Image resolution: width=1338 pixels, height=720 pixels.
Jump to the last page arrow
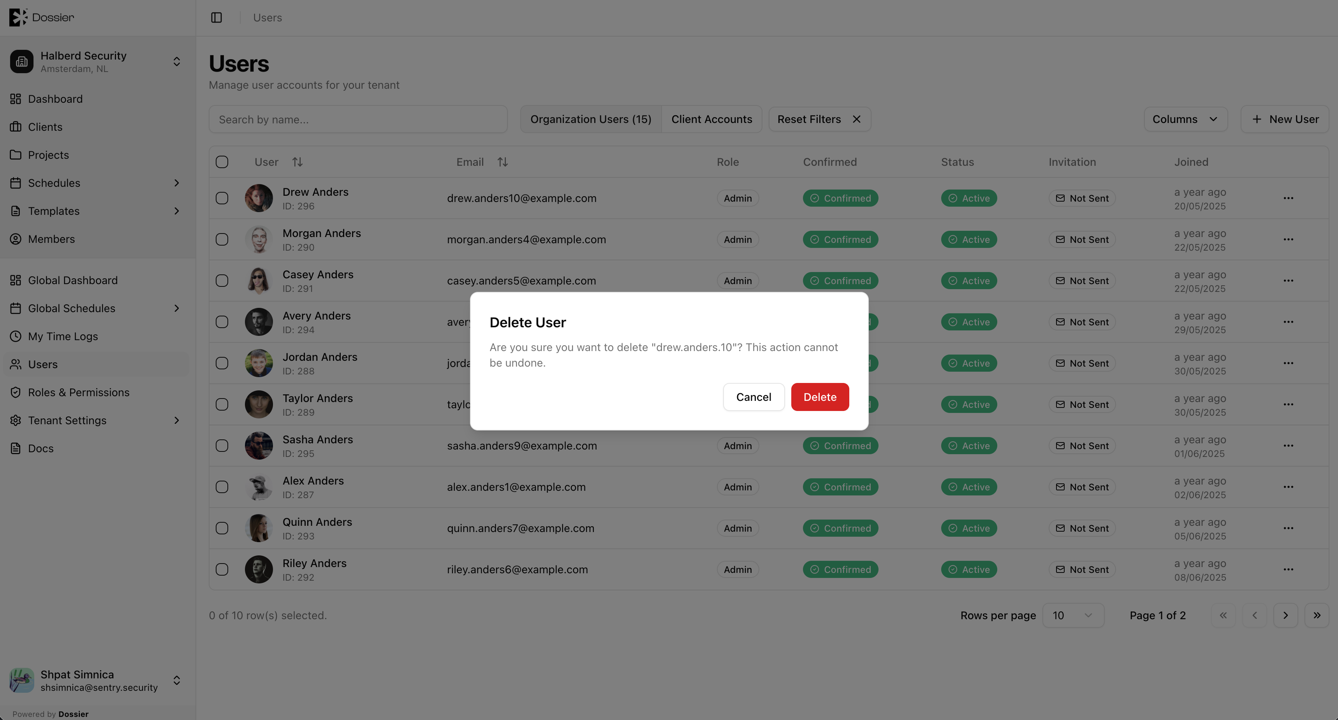point(1317,615)
